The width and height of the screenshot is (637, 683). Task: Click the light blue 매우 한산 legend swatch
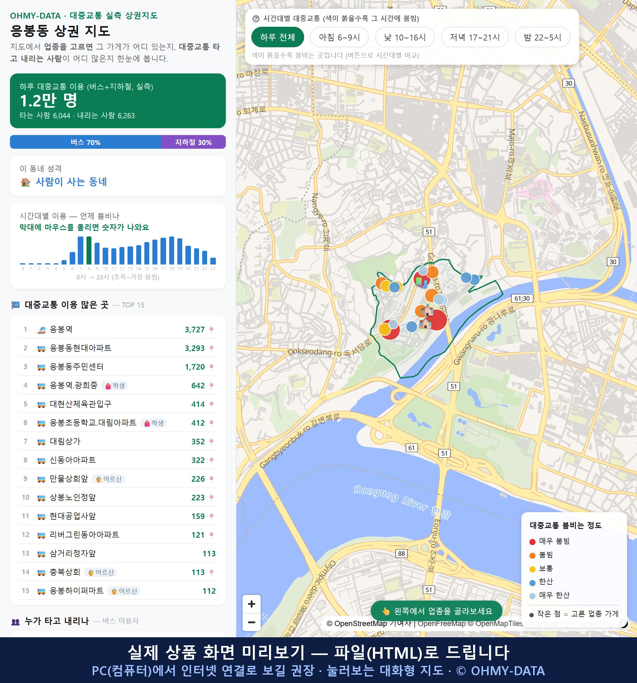[532, 596]
